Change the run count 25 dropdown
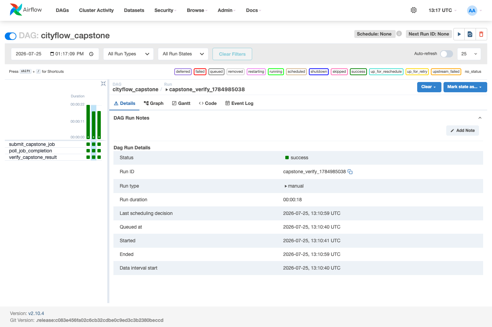The width and height of the screenshot is (492, 327). [469, 54]
